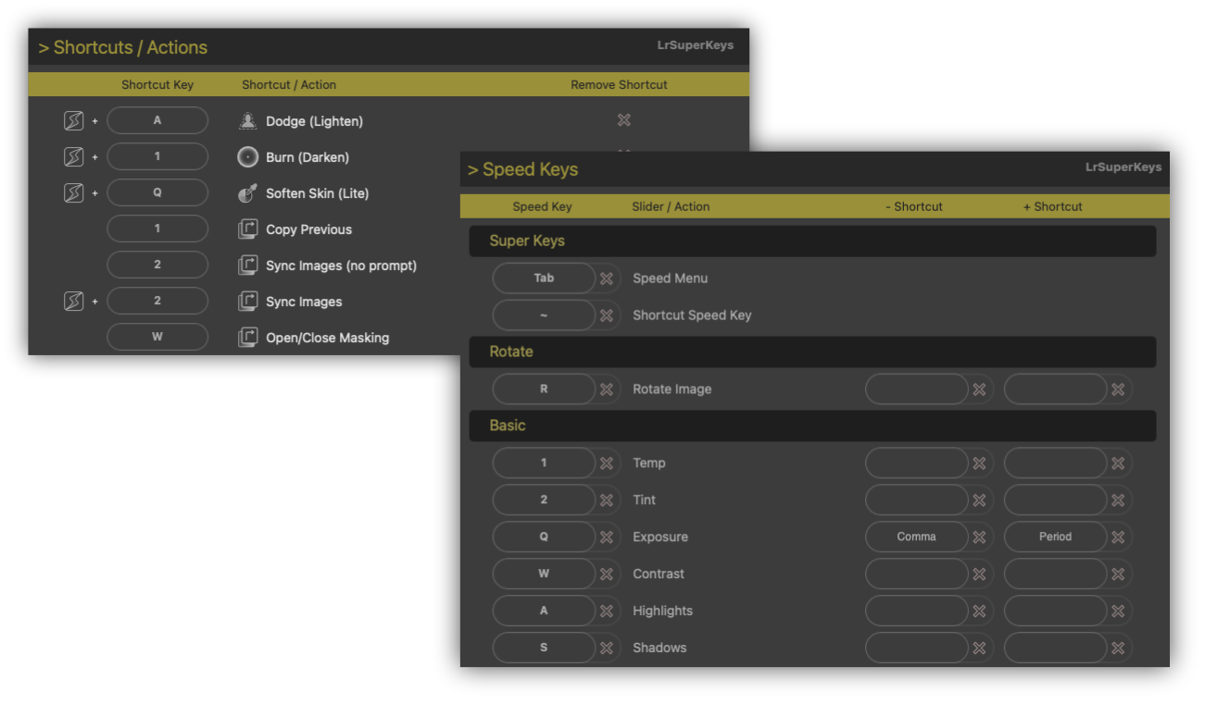The image size is (1205, 704).
Task: Click the Copy Previous action icon
Action: (247, 229)
